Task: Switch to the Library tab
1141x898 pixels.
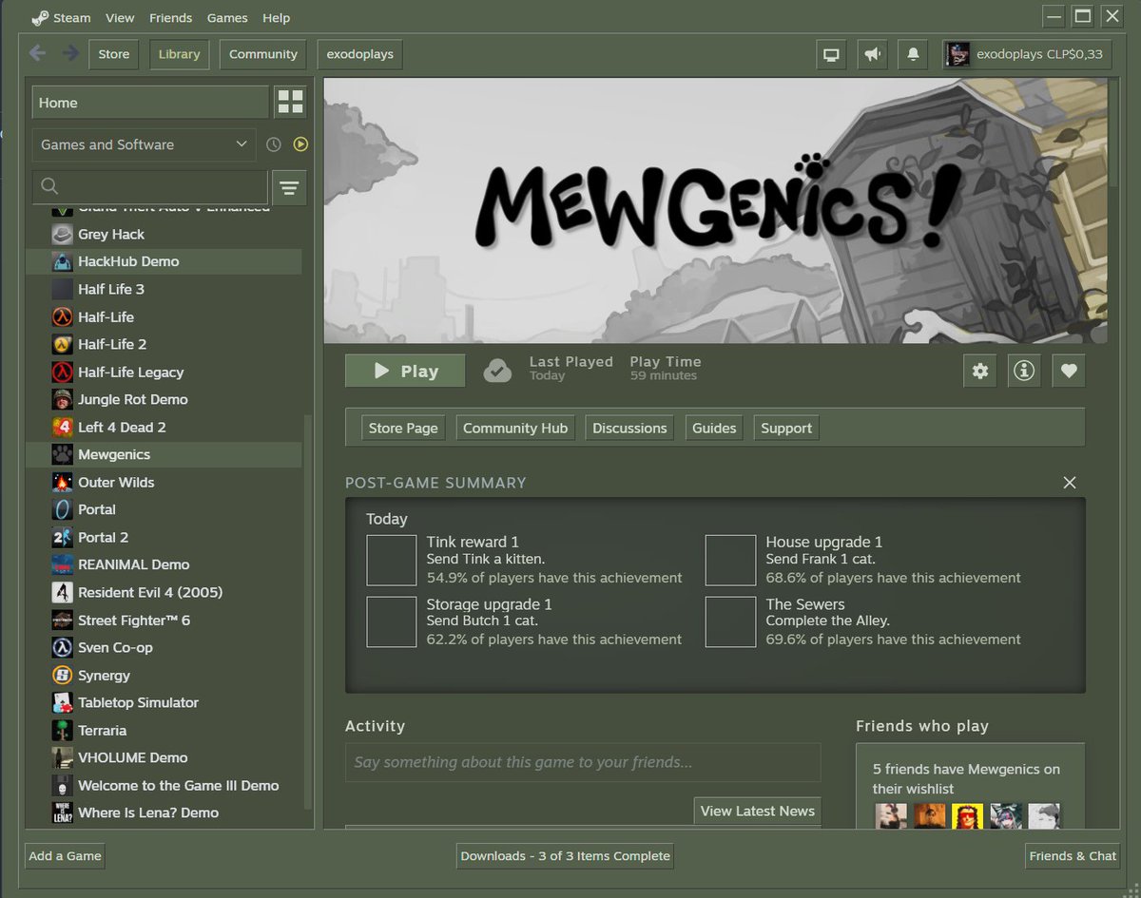Action: pos(179,54)
